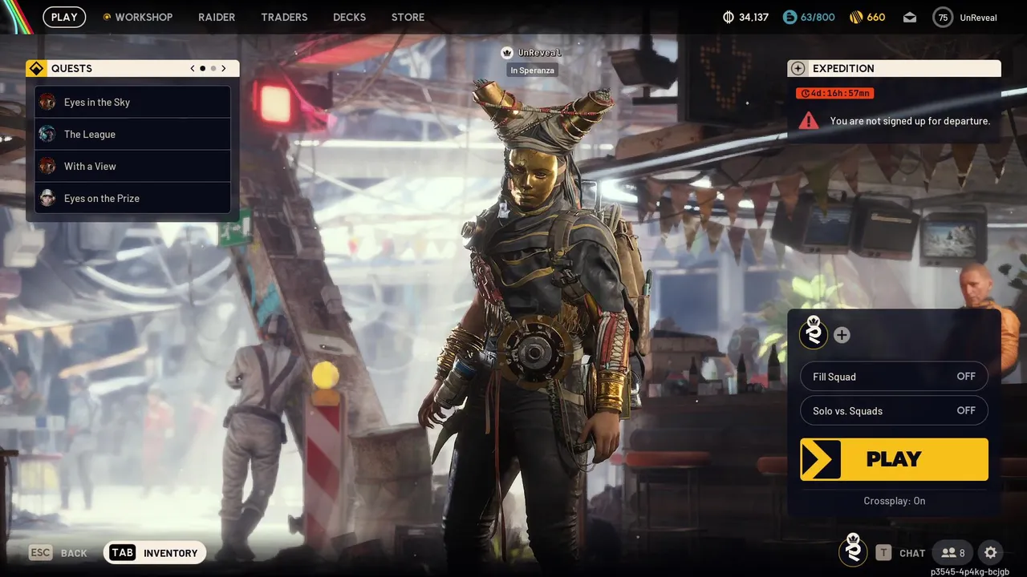Click the player emblem next to Chat
This screenshot has width=1027, height=577.
[x=853, y=551]
